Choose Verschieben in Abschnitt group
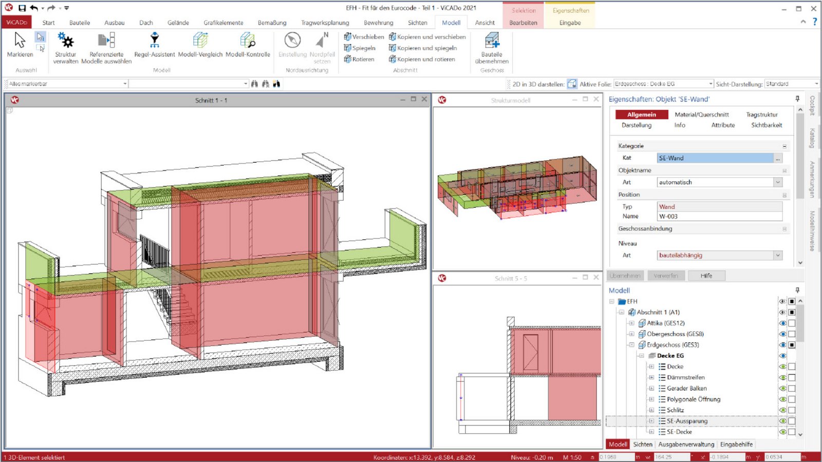822x462 pixels. pos(364,37)
